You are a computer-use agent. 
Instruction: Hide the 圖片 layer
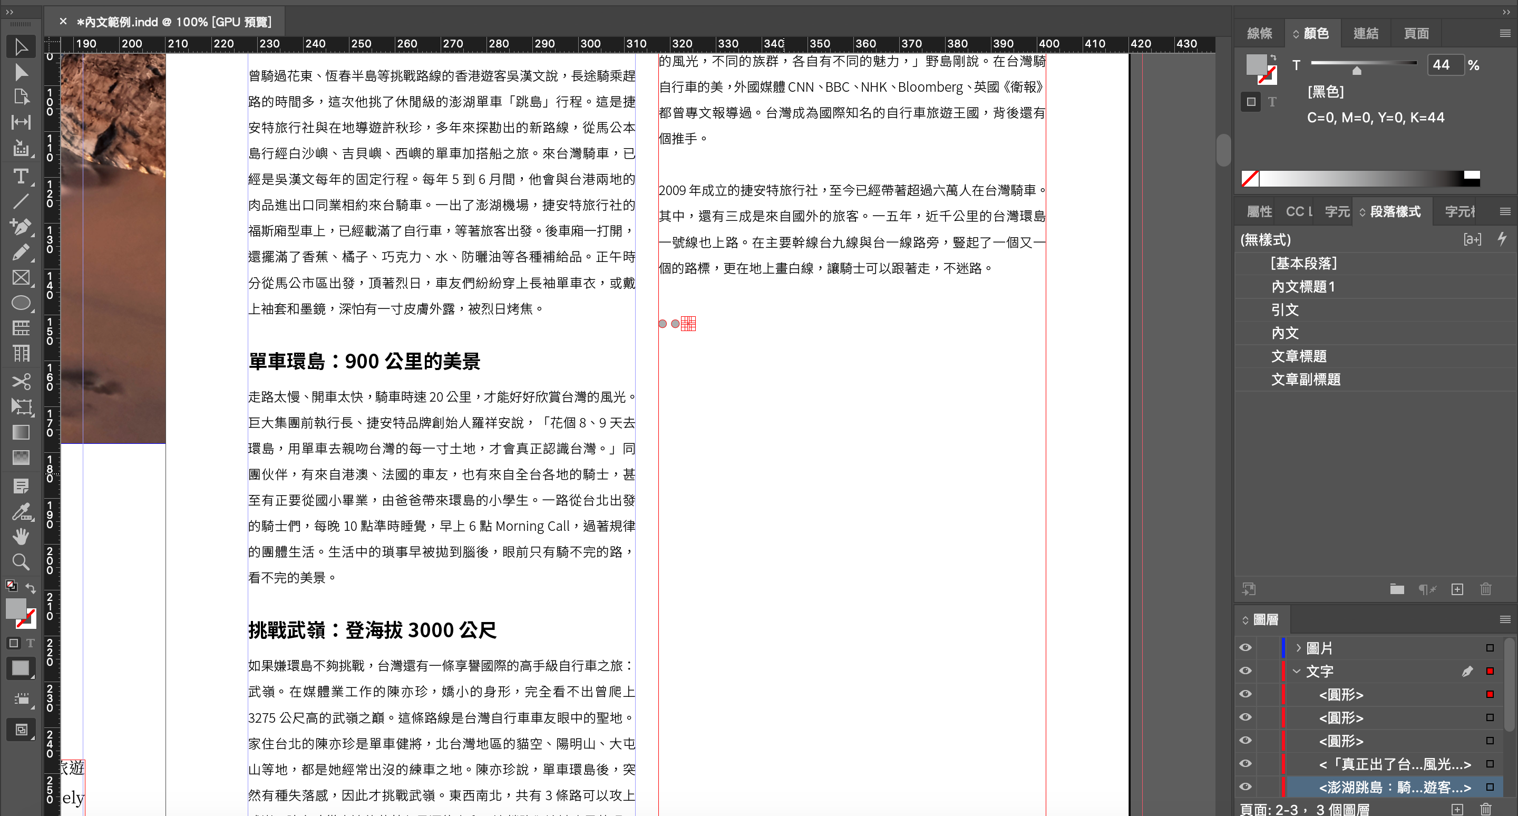pos(1245,647)
